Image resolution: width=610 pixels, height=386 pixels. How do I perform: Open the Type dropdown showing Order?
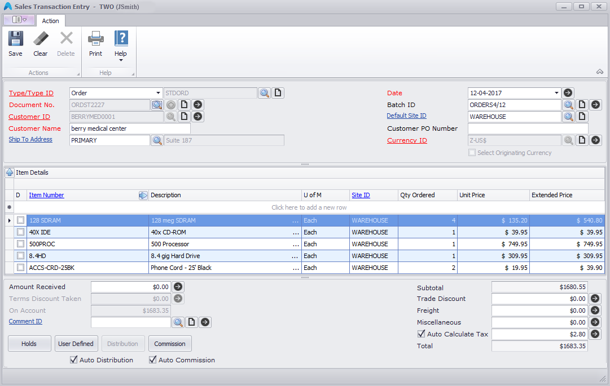158,93
